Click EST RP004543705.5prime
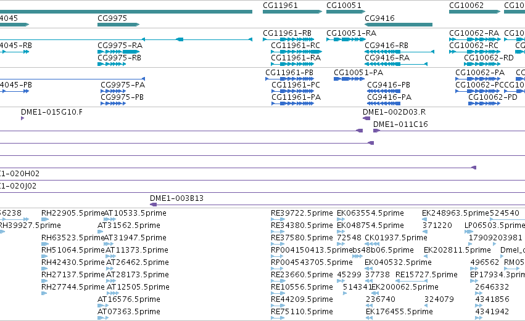This screenshot has height=321, width=525. click(278, 269)
